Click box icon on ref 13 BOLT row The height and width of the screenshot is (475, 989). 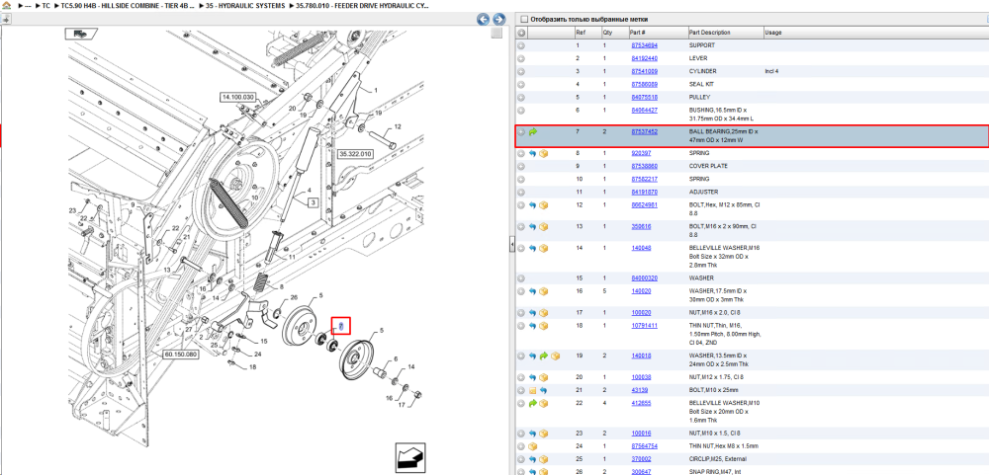tap(544, 227)
